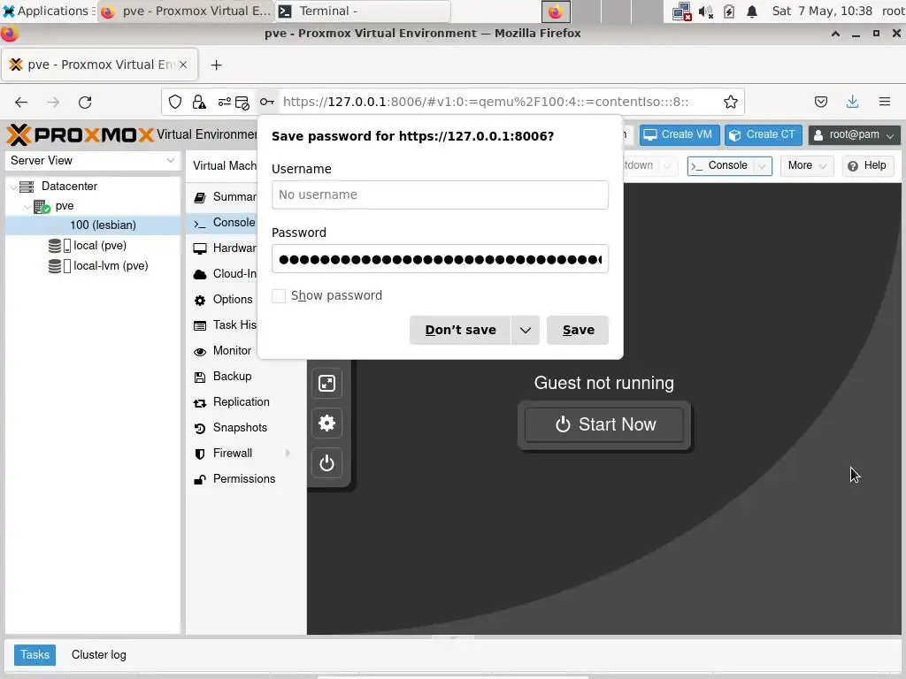The width and height of the screenshot is (906, 679).
Task: Open the Hardware section
Action: pyautogui.click(x=226, y=248)
